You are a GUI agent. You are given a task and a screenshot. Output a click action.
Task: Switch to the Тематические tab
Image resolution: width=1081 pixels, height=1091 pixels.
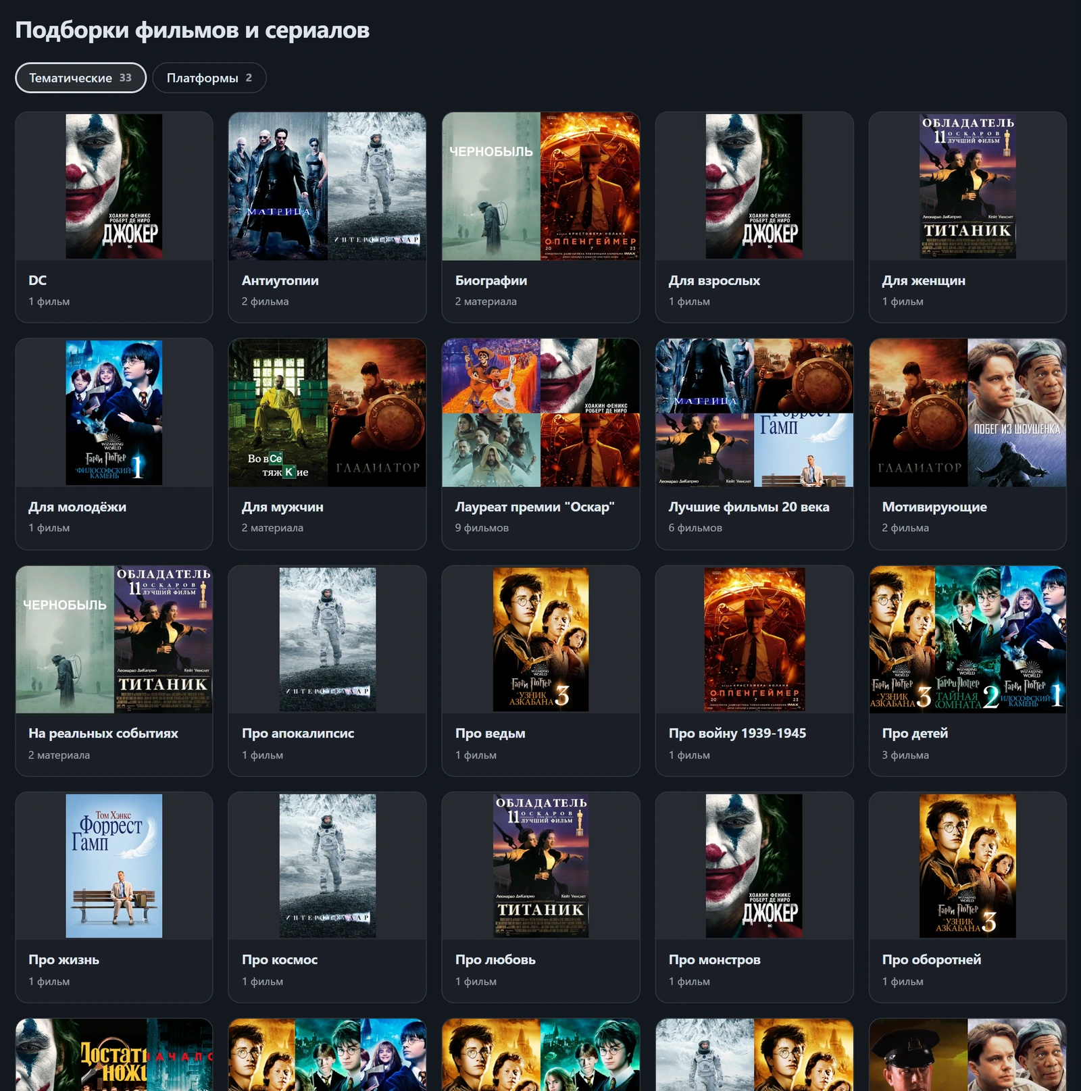coord(80,78)
